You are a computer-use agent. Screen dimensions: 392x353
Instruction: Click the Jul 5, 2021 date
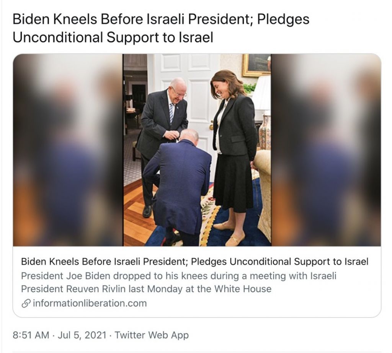point(82,335)
